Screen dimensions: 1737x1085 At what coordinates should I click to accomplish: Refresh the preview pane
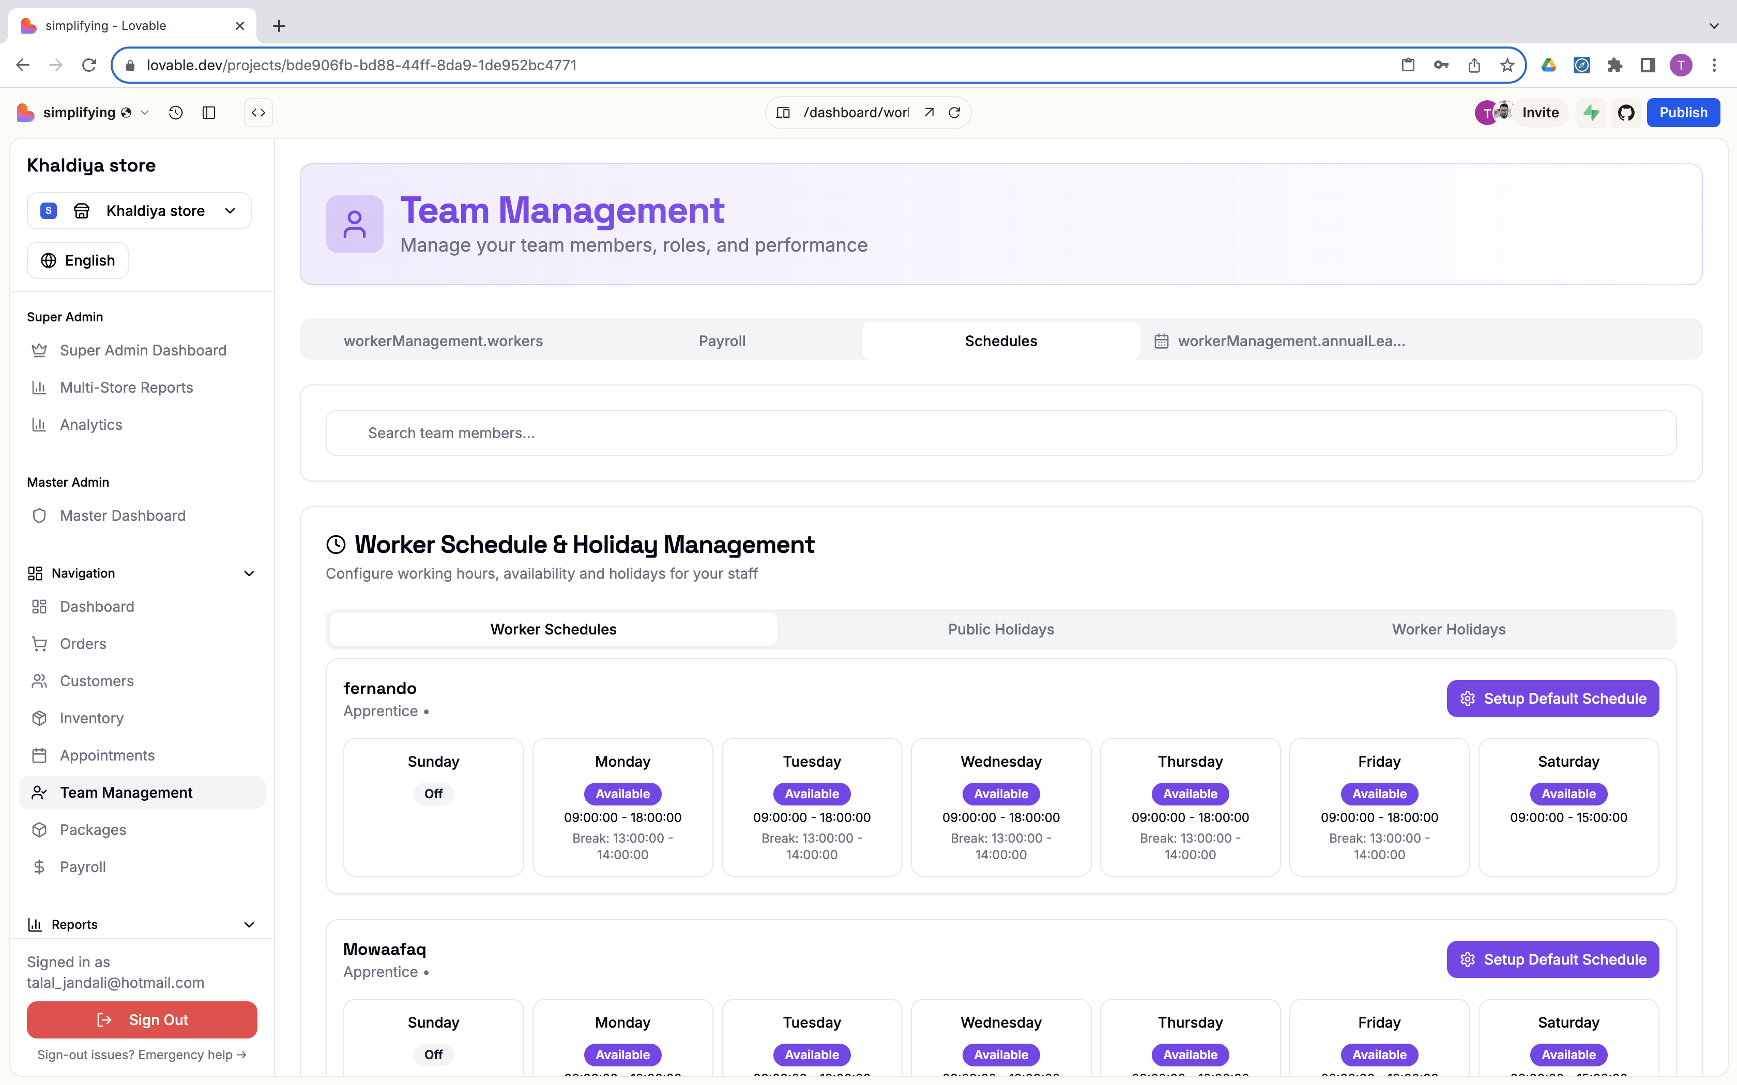955,113
